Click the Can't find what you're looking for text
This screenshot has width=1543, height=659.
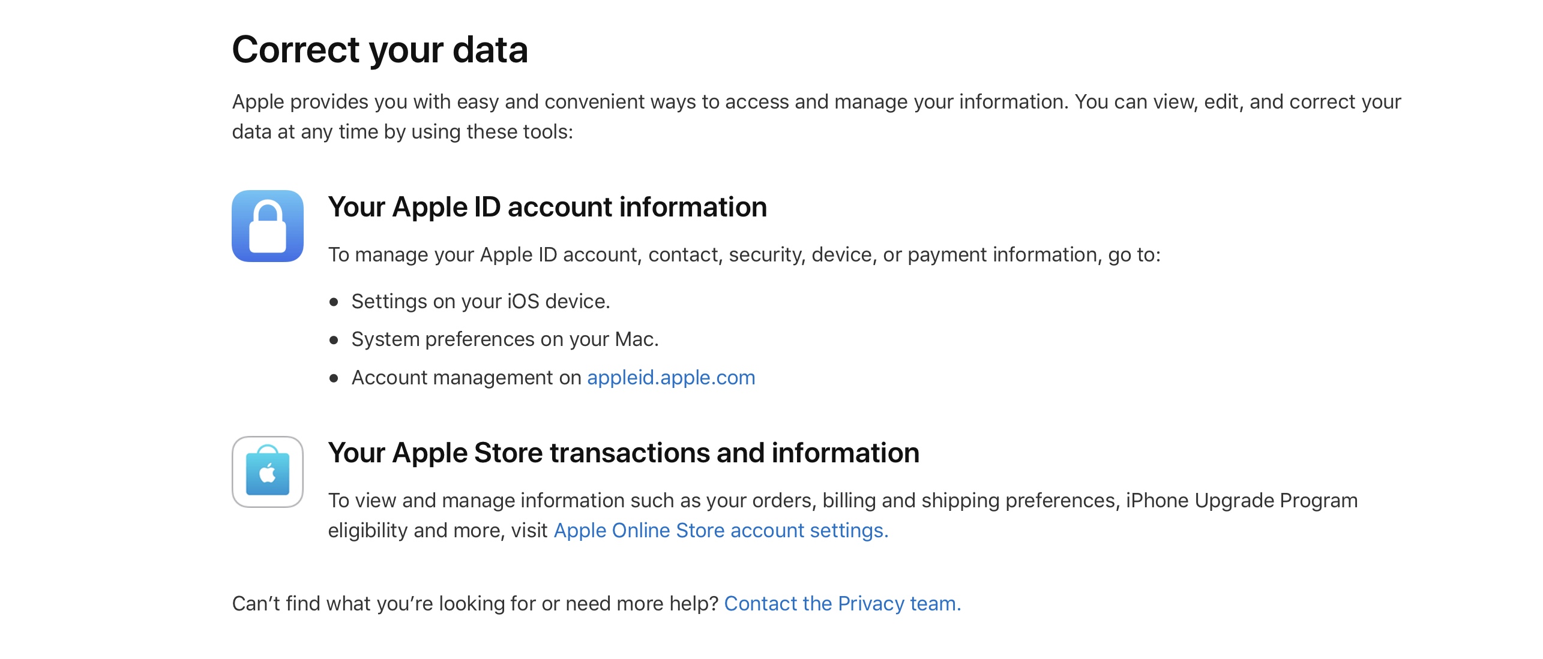tap(474, 604)
